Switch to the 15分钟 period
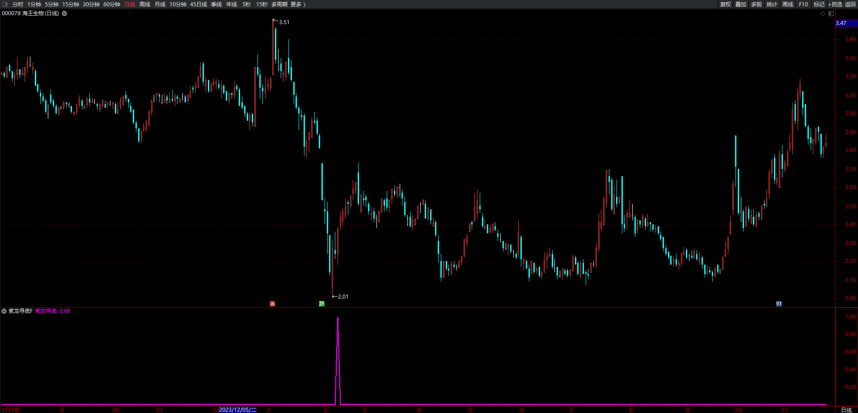858x413 pixels. tap(71, 4)
